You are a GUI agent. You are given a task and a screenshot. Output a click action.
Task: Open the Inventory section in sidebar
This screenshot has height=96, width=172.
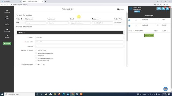[7, 30]
